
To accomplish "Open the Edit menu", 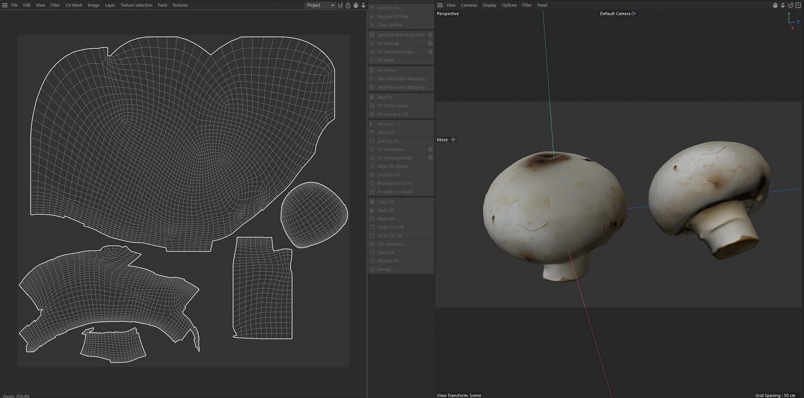I will [27, 5].
